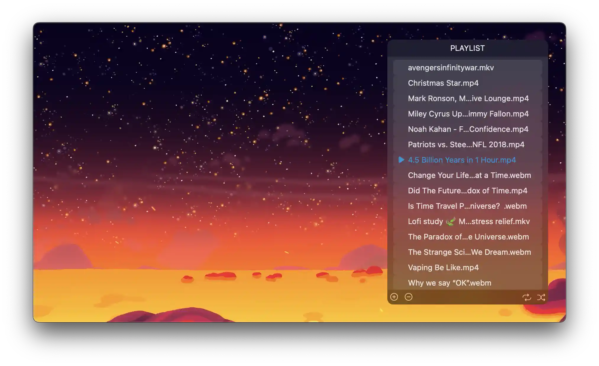The image size is (599, 366).
Task: Select 4.5 Billion Years in 1 Hour.mp4
Action: coord(467,160)
